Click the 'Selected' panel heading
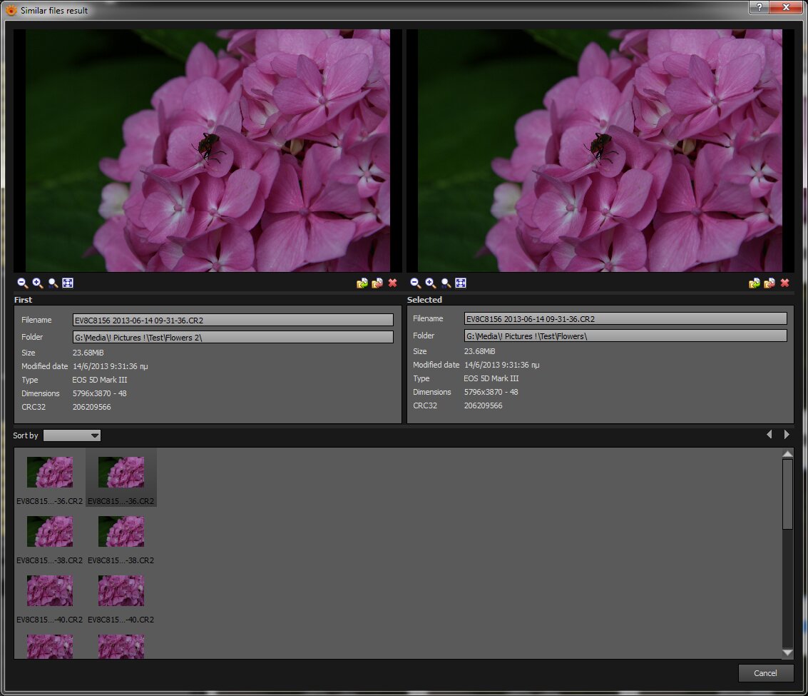This screenshot has height=696, width=808. point(424,300)
